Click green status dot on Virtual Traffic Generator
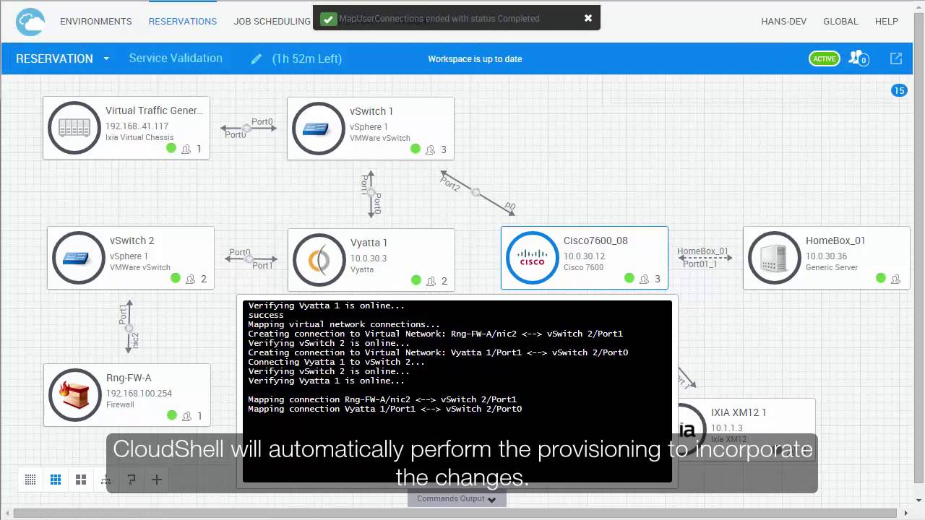Image resolution: width=925 pixels, height=520 pixels. 171,149
